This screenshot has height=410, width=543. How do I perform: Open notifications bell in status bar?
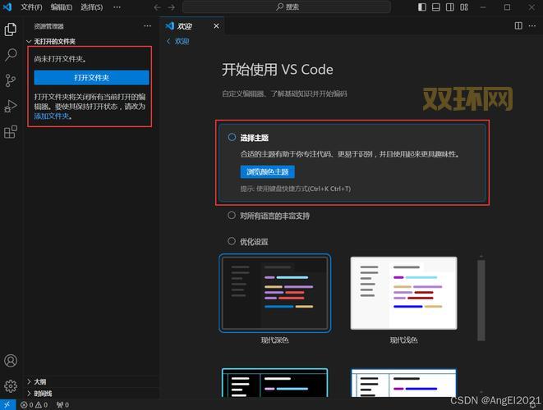533,405
